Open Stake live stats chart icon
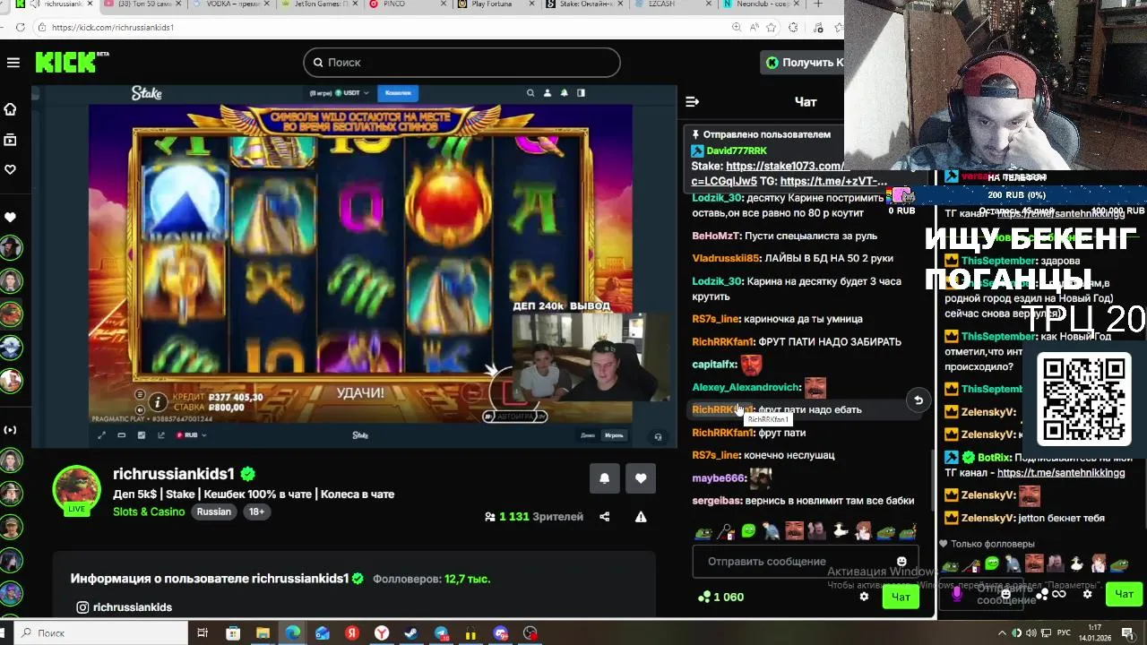 (142, 435)
